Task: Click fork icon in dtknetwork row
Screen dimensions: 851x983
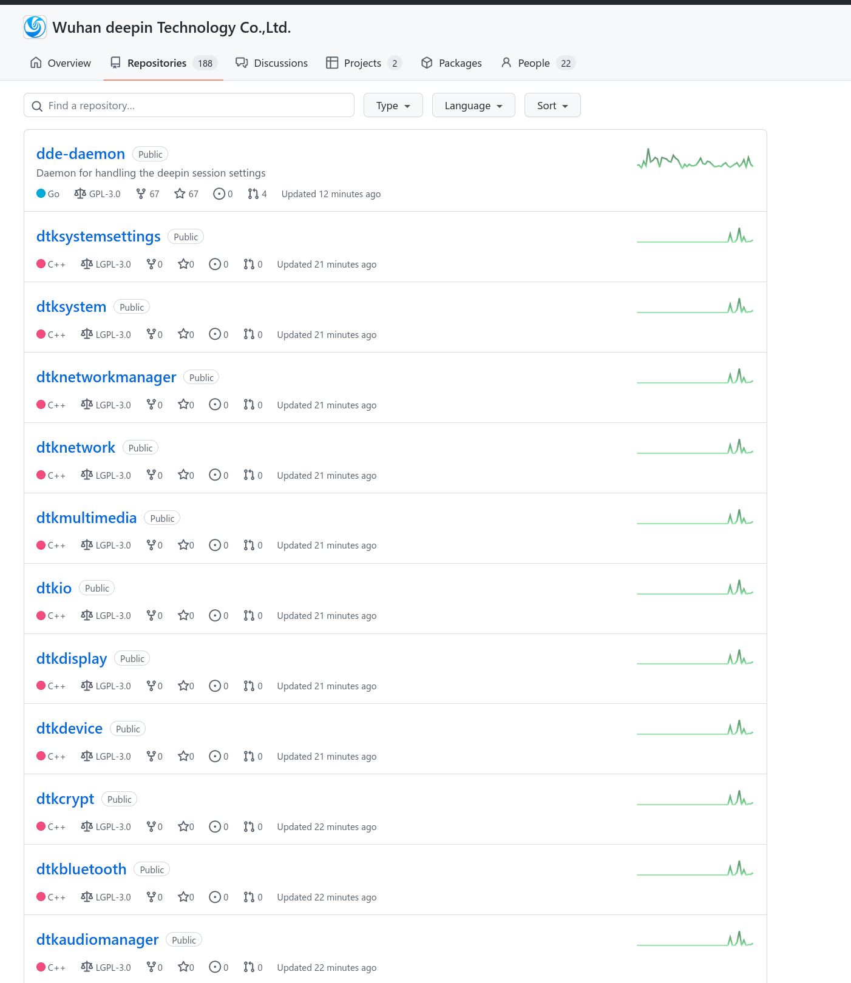Action: click(x=151, y=475)
